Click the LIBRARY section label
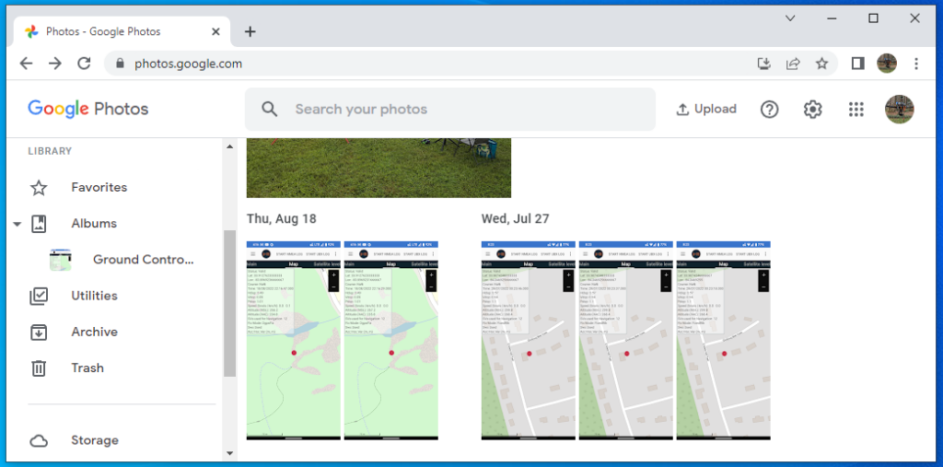Viewport: 943px width, 467px height. (x=50, y=151)
